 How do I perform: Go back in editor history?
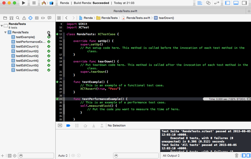66,18
